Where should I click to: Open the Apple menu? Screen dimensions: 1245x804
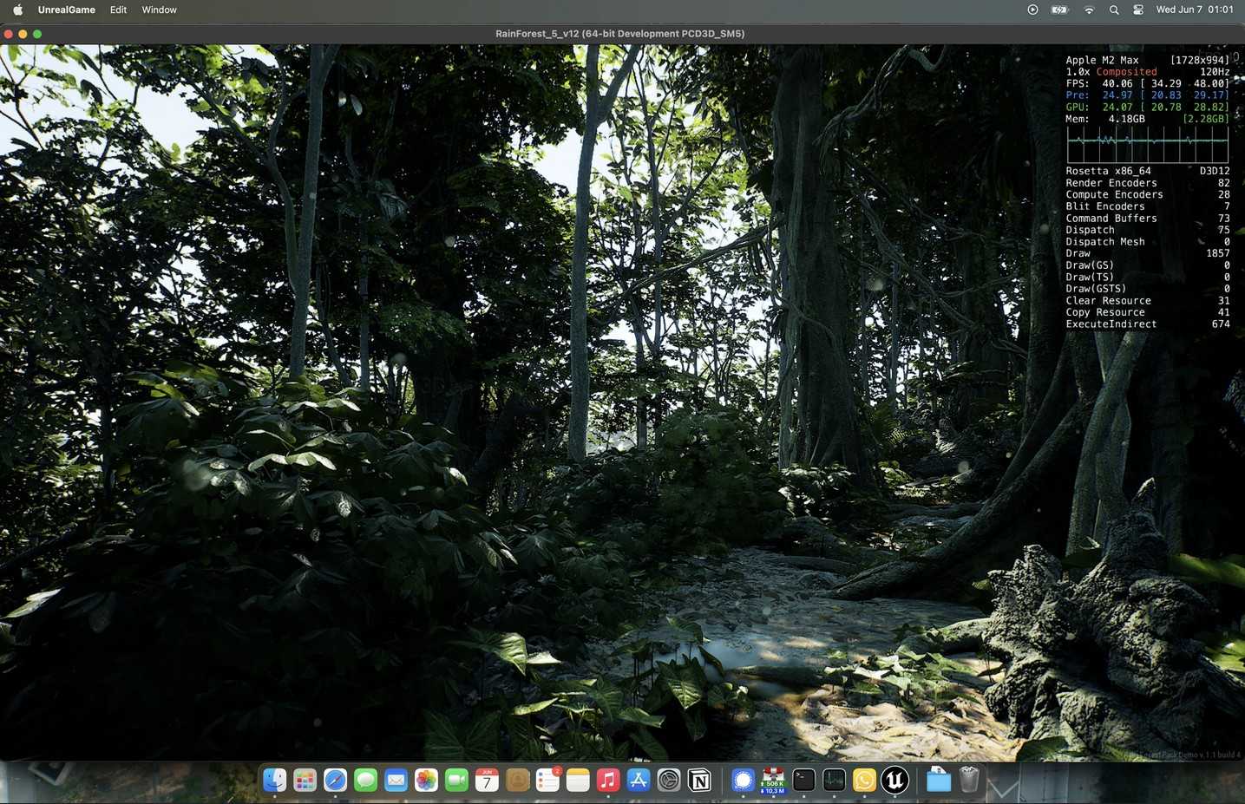click(17, 10)
